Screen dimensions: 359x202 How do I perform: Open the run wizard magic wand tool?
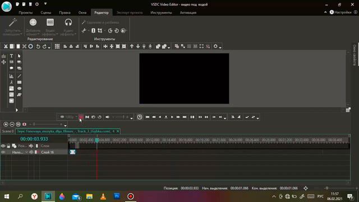tap(12, 22)
